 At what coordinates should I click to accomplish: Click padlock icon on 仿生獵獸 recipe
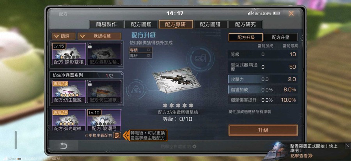coord(90,84)
